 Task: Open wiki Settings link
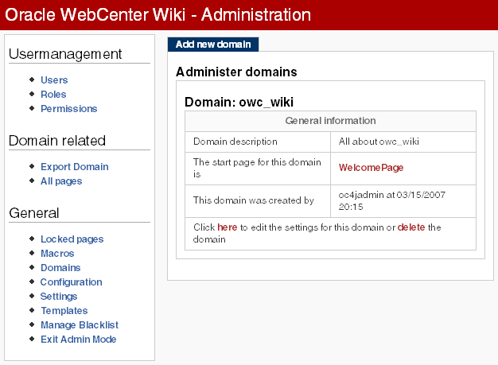[59, 296]
